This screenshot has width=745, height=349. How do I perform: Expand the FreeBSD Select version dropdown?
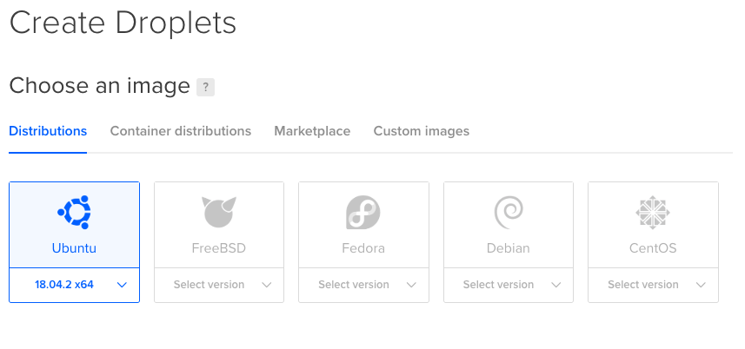219,285
